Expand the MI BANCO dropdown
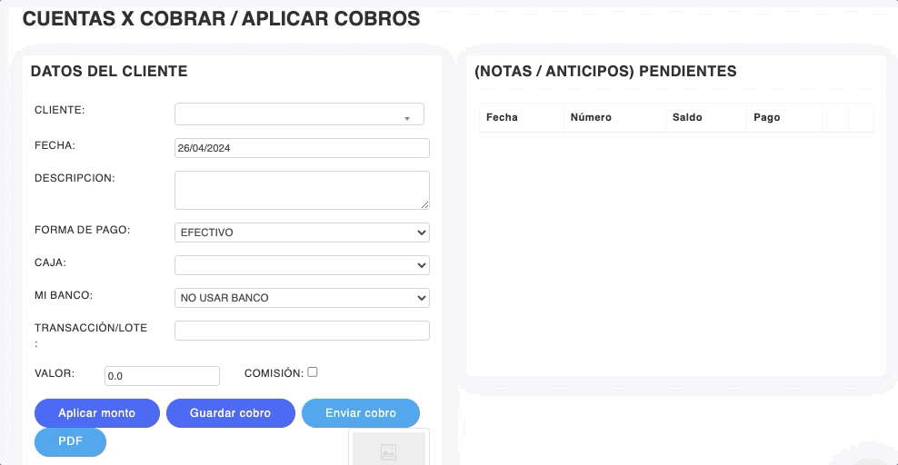Viewport: 898px width, 465px height. (302, 298)
